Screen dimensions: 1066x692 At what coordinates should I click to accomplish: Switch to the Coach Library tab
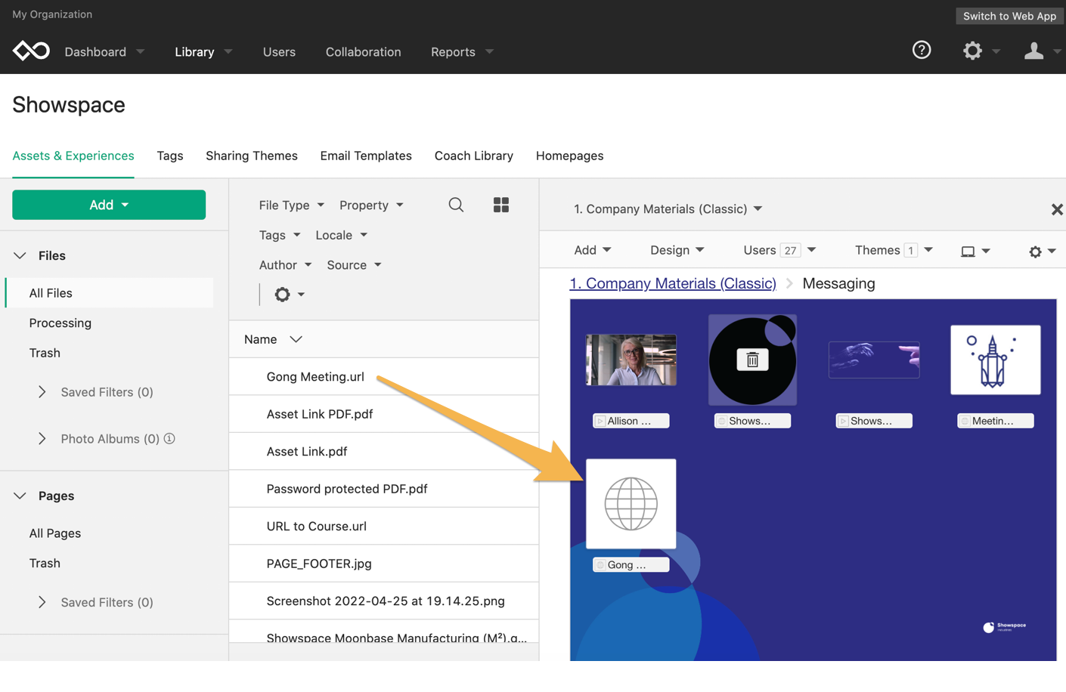coord(474,156)
